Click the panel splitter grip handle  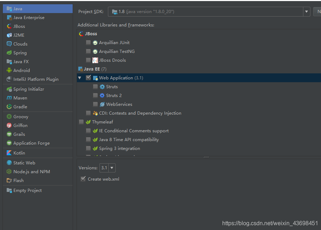(x=206, y=157)
